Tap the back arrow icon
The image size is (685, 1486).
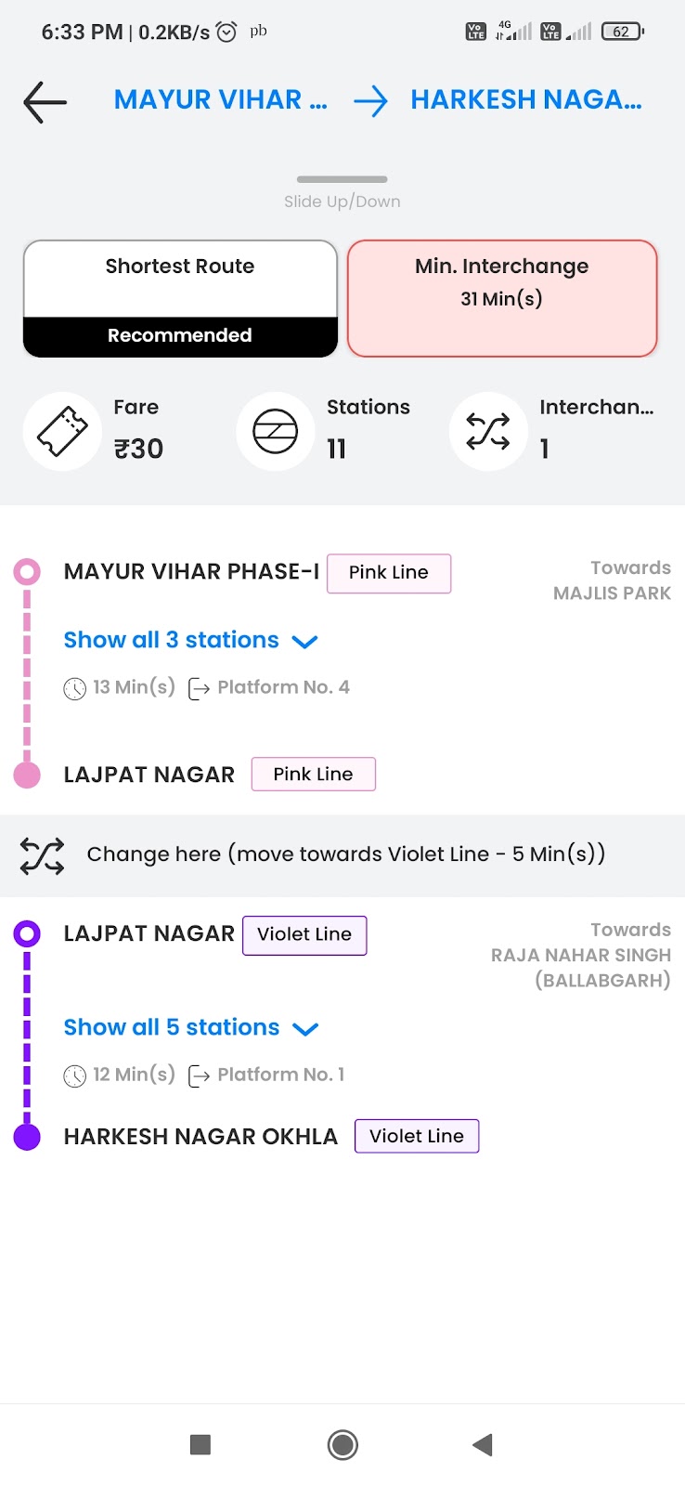45,101
